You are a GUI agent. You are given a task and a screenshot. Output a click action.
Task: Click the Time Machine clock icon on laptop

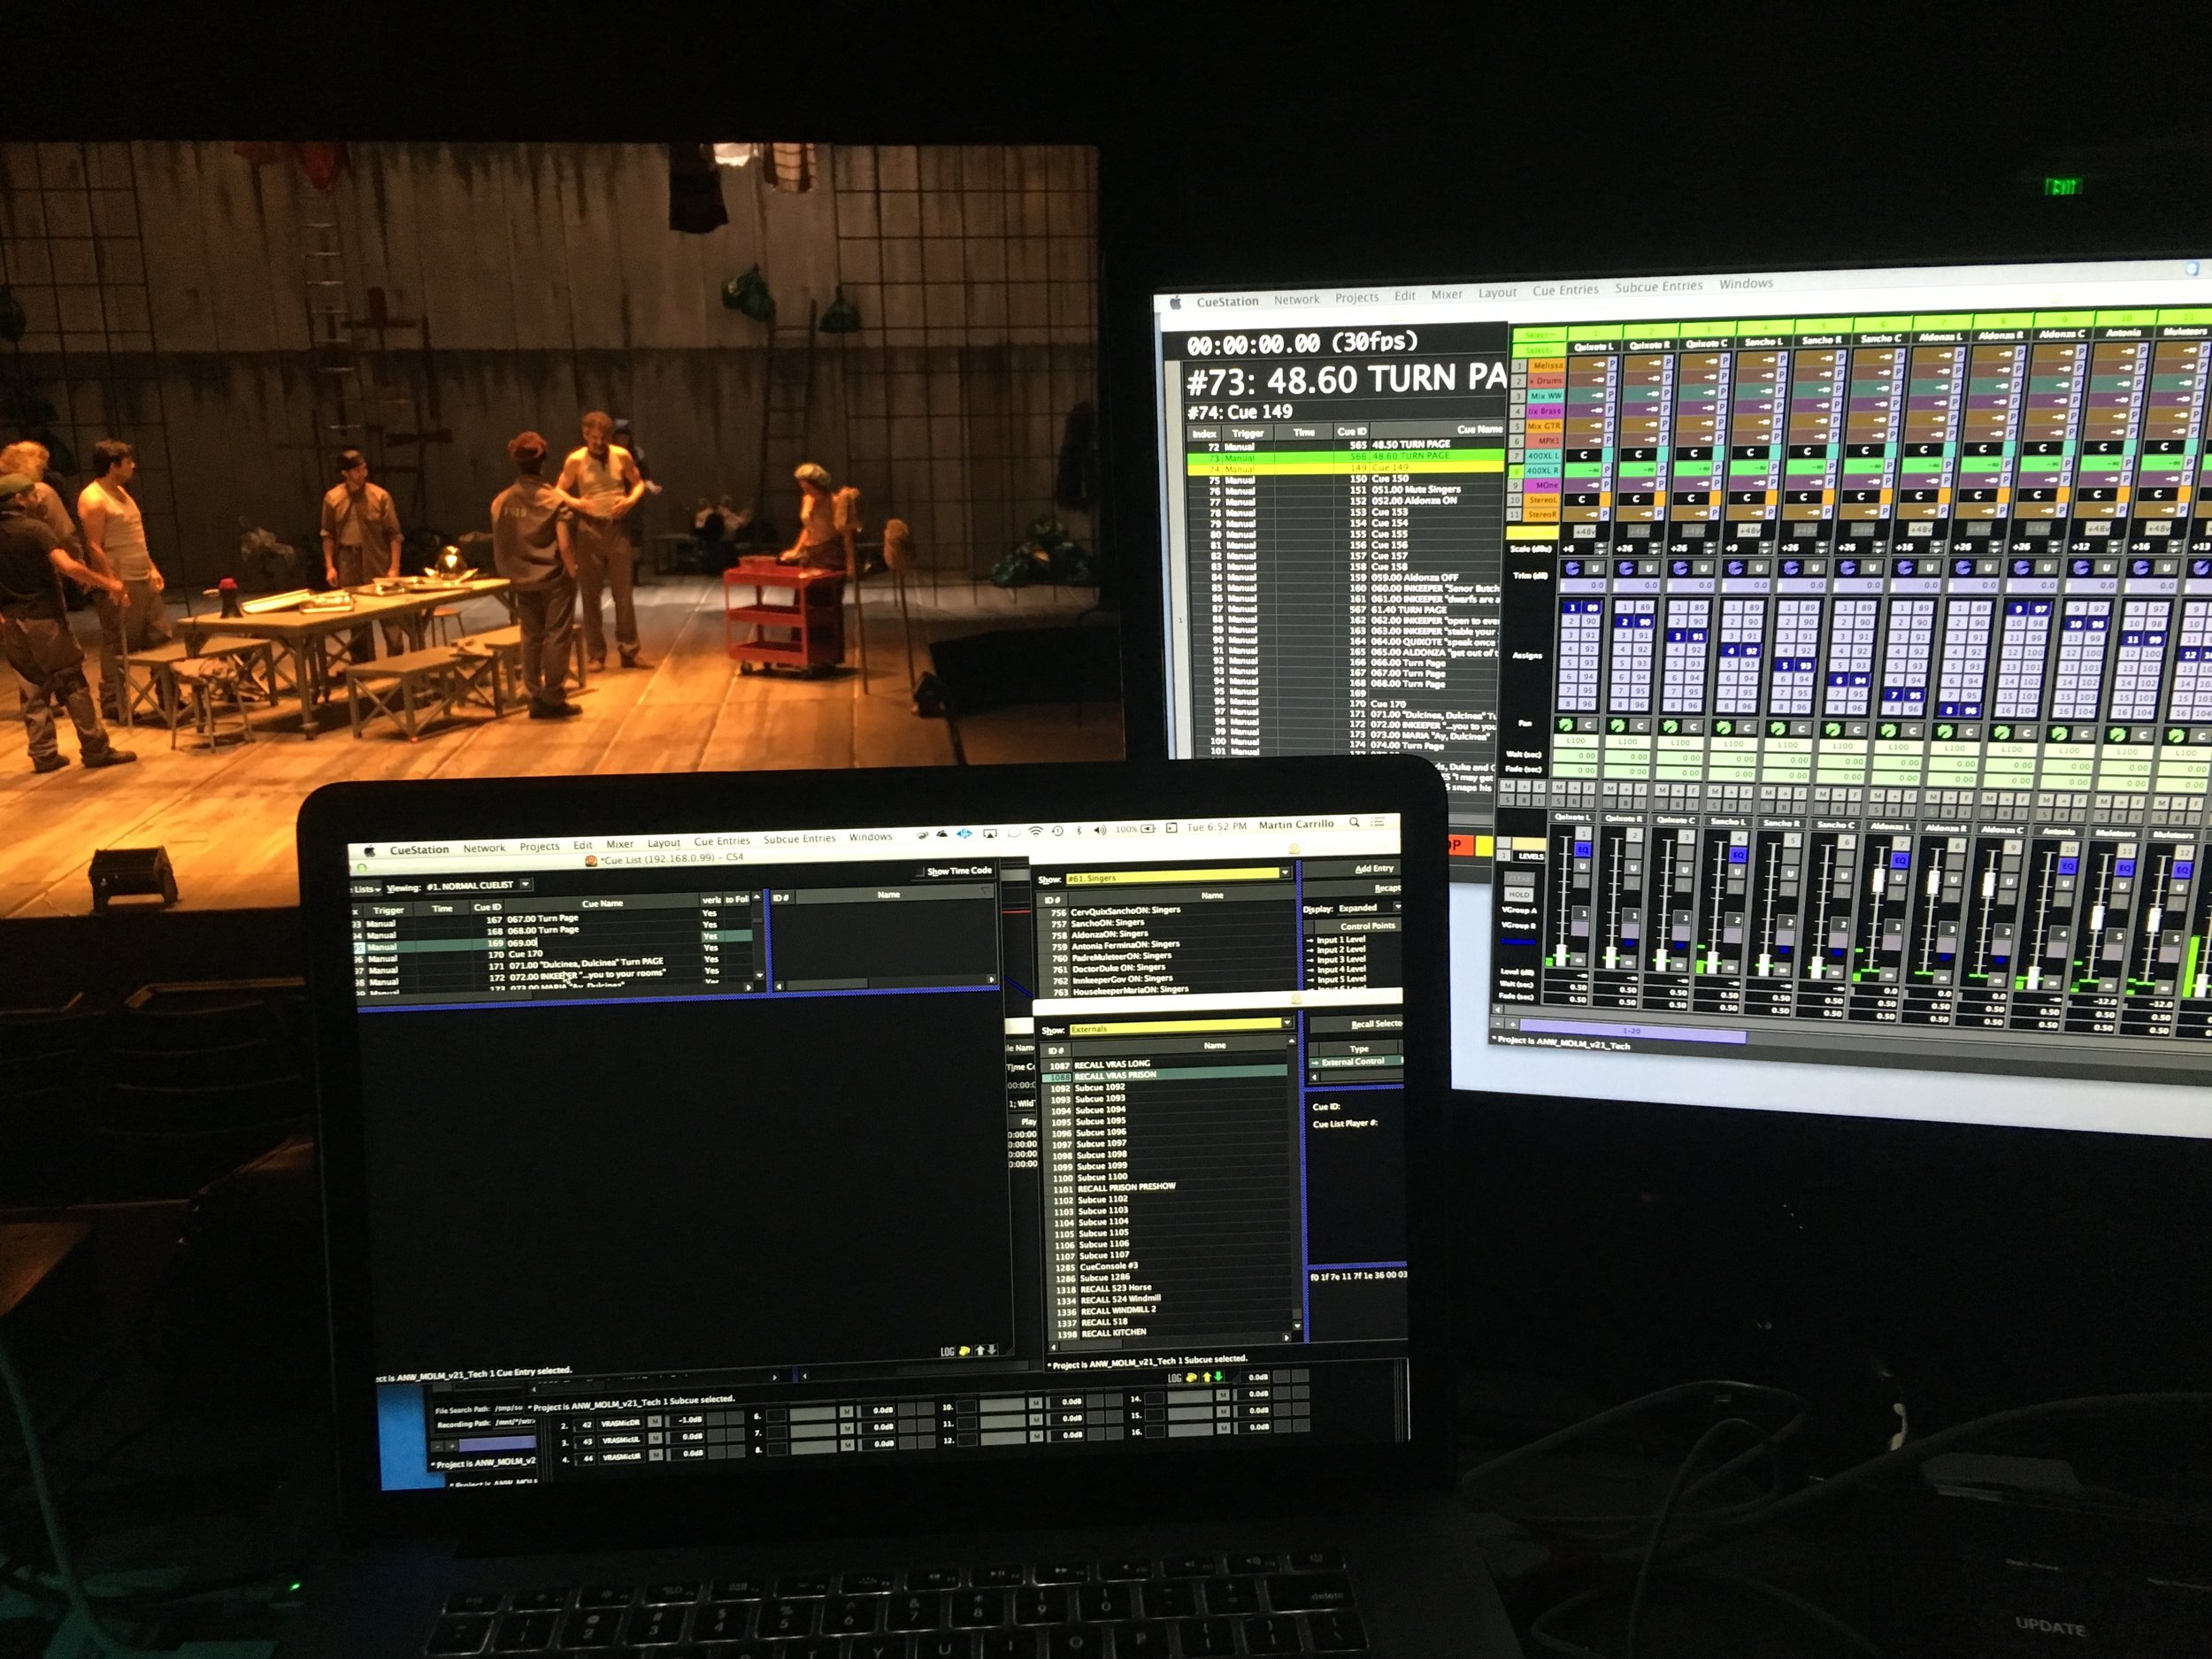coord(1057,831)
